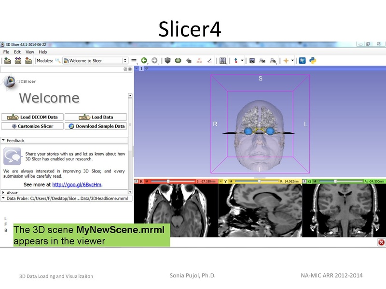Screen dimensions: 386x289
Task: Open the Volumes module icon
Action: pyautogui.click(x=178, y=61)
